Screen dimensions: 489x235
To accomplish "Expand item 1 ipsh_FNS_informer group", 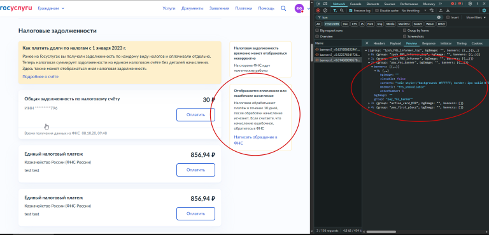I will click(x=369, y=58).
